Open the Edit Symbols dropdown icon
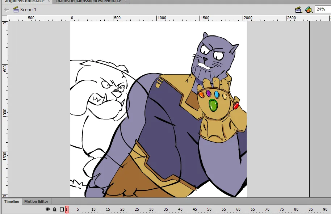The image size is (331, 214). [309, 10]
